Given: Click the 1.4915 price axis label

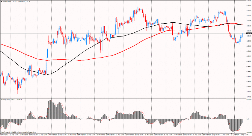Looking at the screenshot, I should coord(249,76).
